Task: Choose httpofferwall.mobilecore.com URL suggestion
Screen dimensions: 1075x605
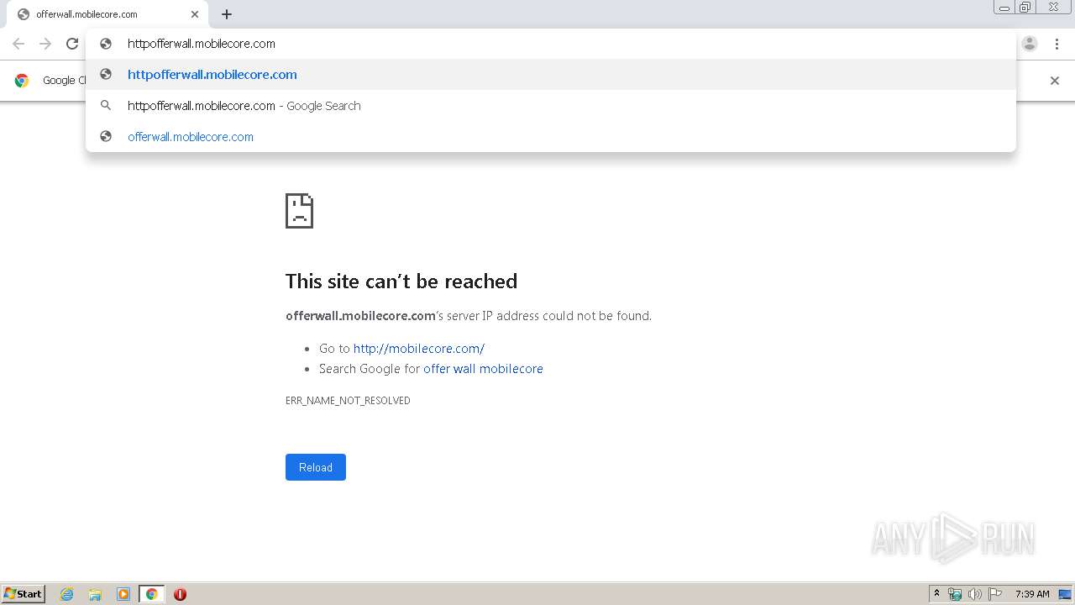Action: [550, 74]
